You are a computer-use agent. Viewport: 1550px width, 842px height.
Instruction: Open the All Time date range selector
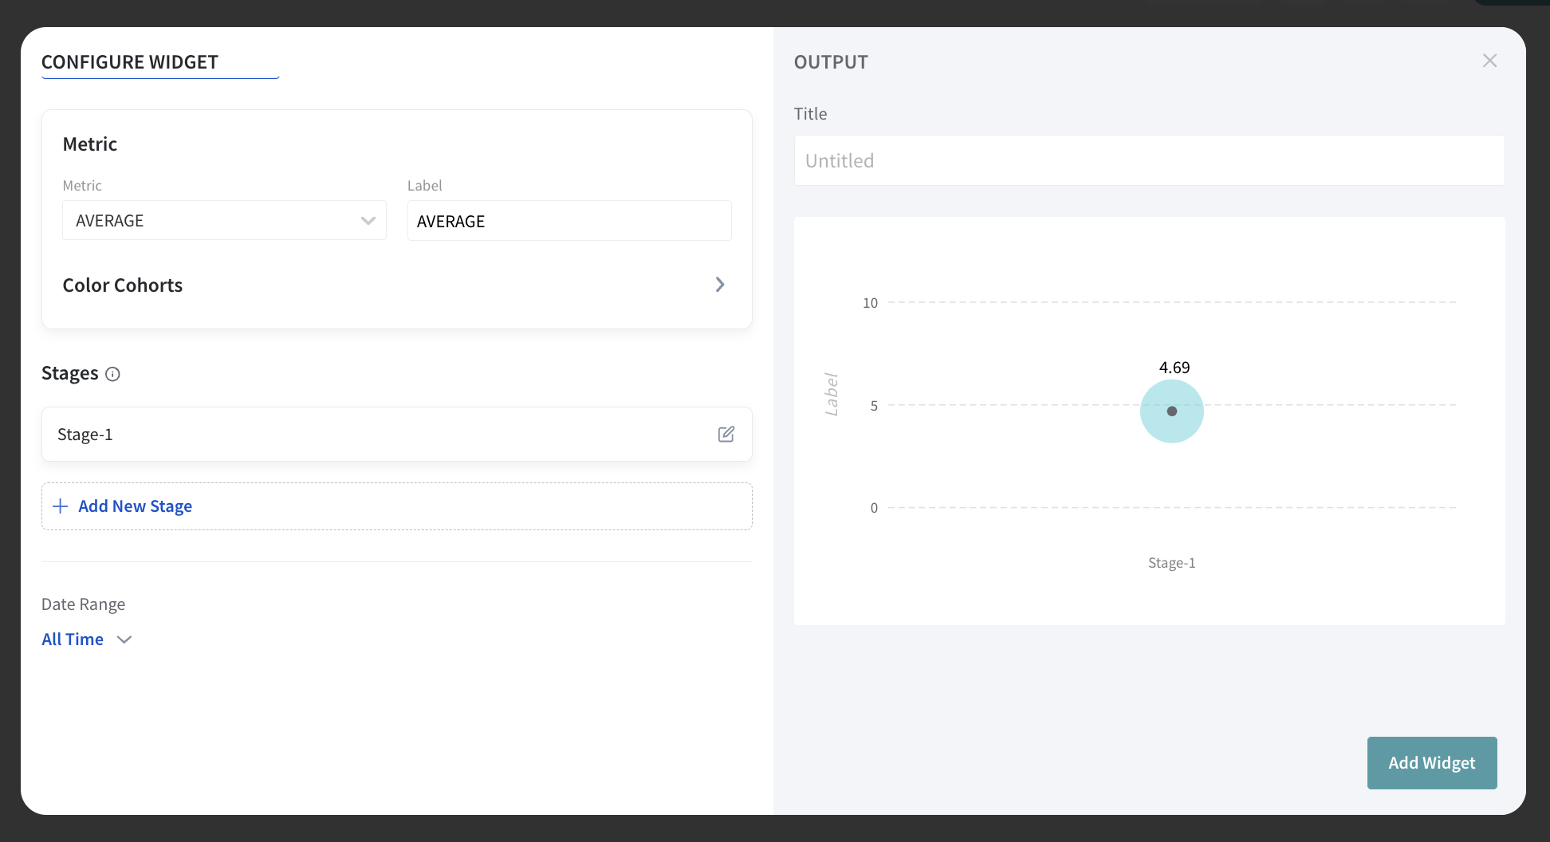coord(73,639)
